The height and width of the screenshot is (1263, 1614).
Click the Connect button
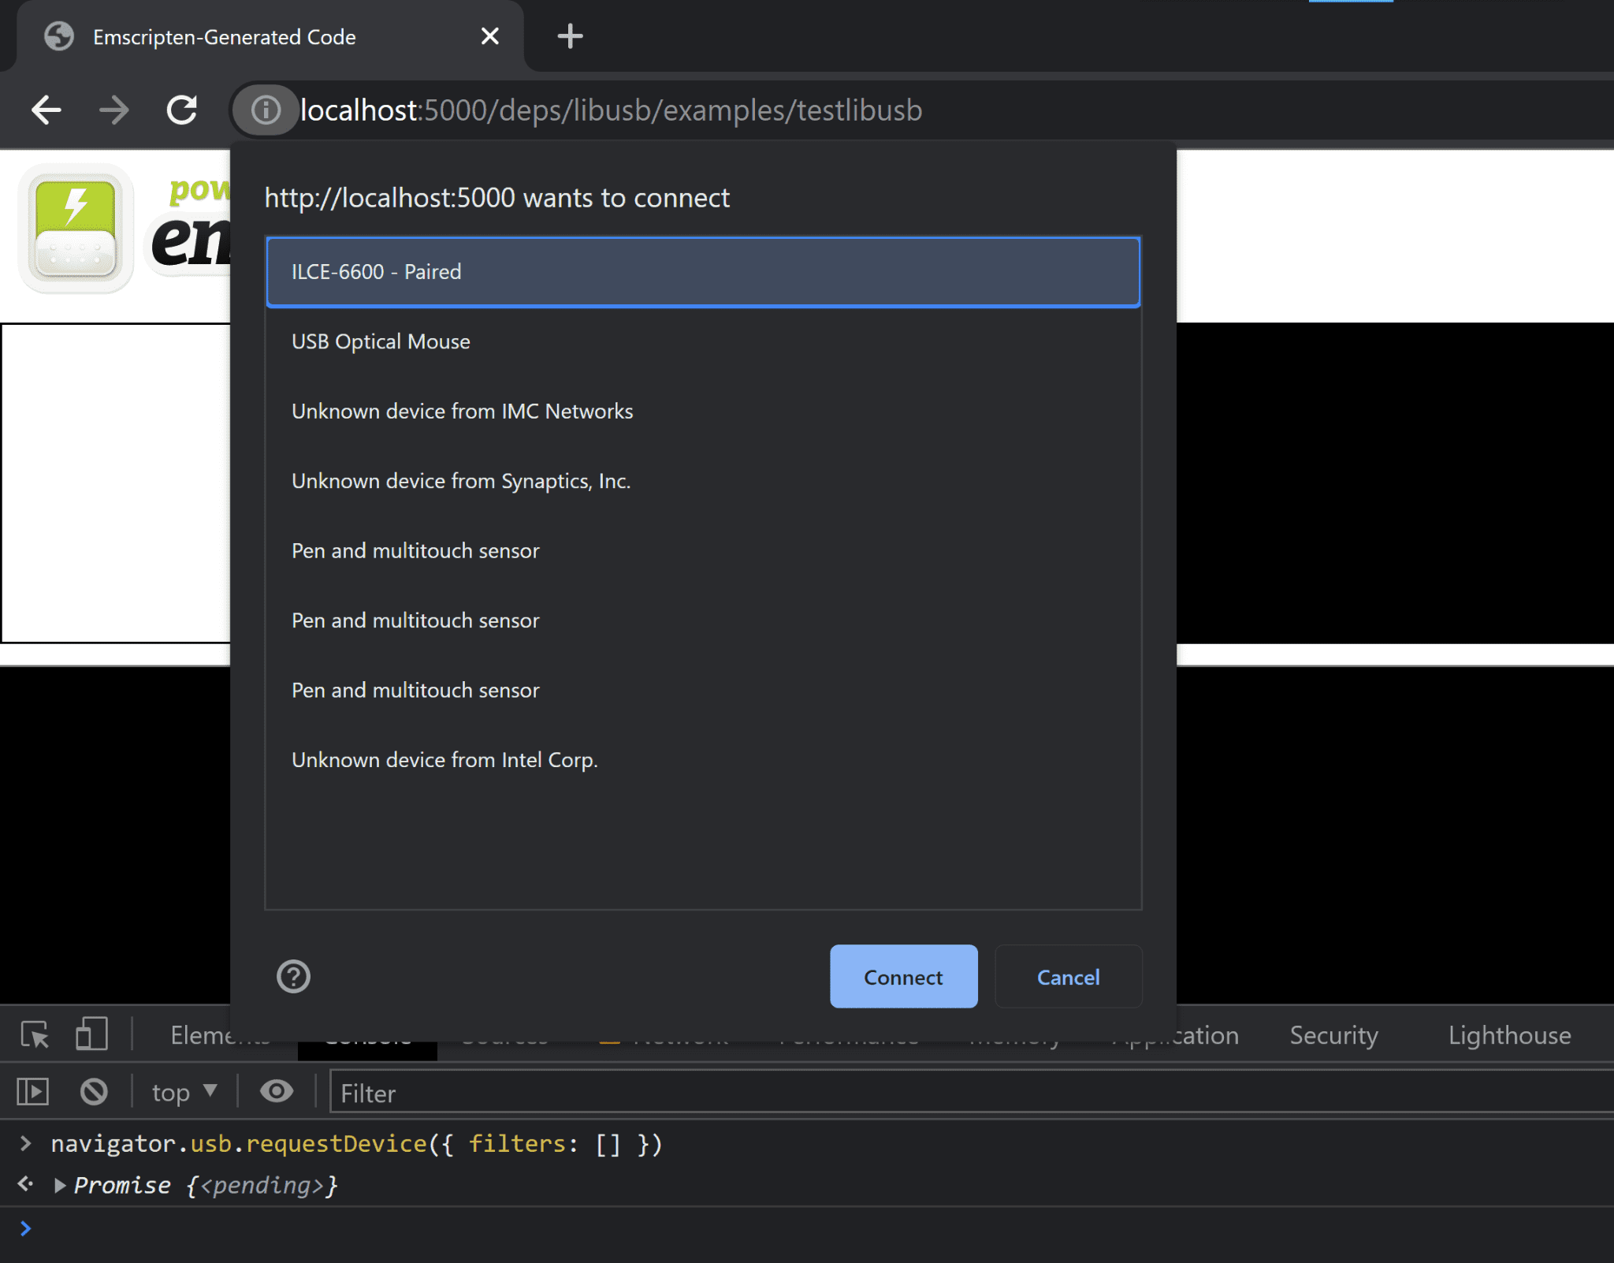tap(902, 978)
